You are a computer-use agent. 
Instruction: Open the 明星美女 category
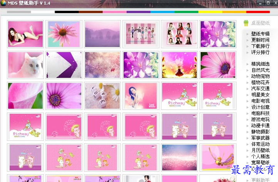pos(260,95)
